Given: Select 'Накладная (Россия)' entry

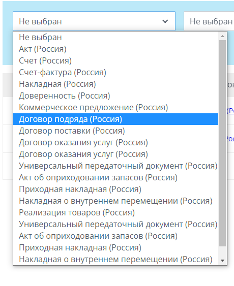Looking at the screenshot, I should [115, 84].
